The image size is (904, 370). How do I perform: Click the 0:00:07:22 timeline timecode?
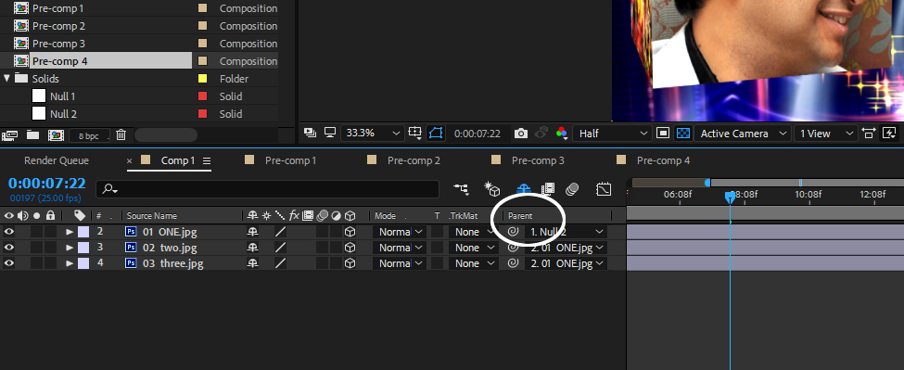coord(46,184)
